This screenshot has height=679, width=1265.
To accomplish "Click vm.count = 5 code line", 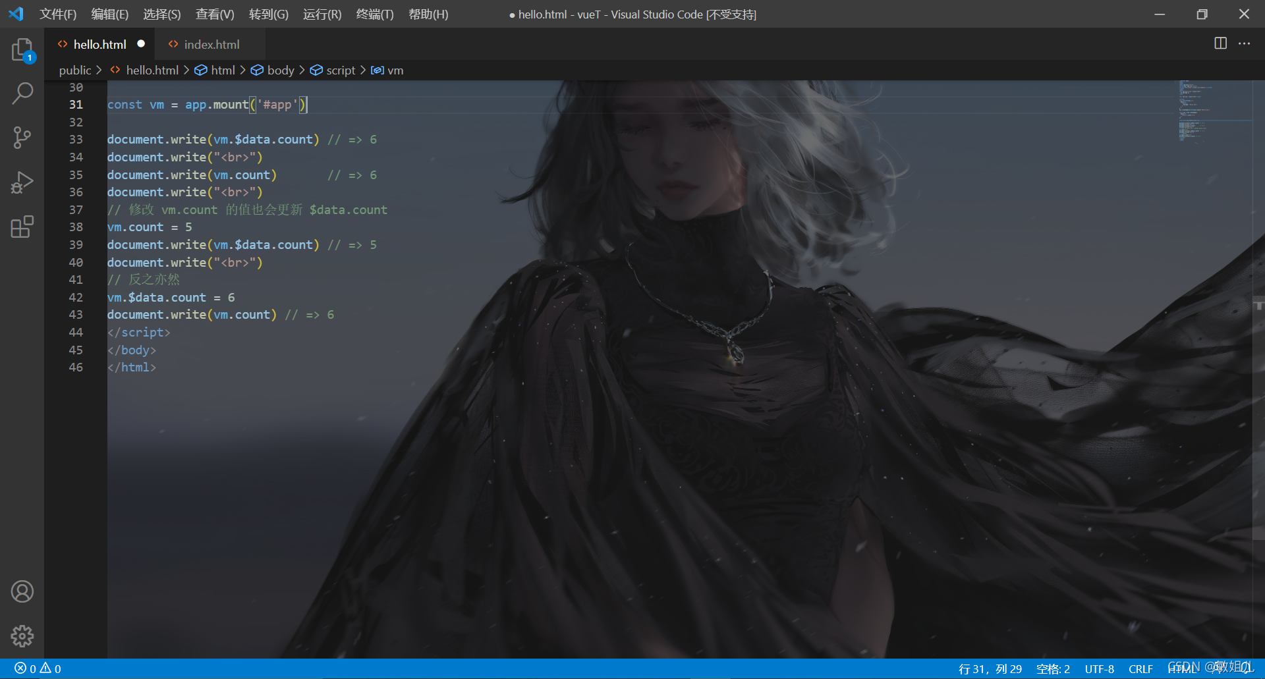I will coord(150,227).
